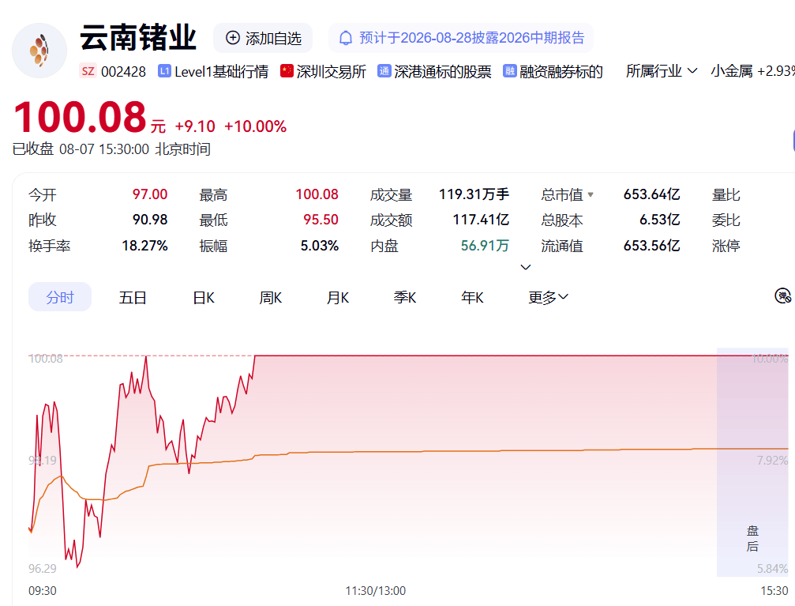795x606 pixels.
Task: Expand more quote details chevron
Action: click(x=526, y=267)
